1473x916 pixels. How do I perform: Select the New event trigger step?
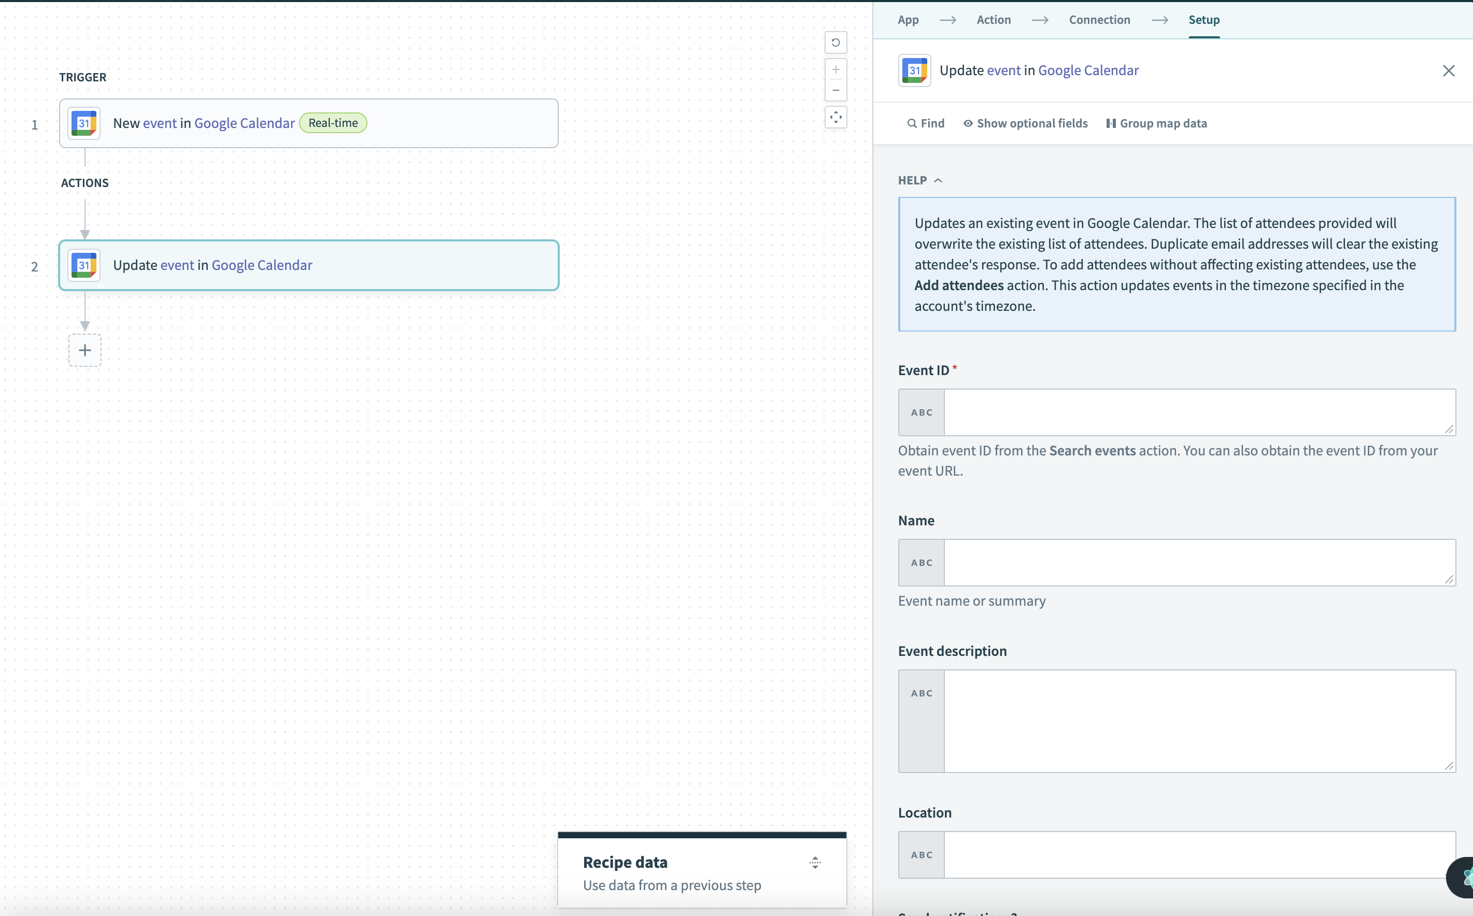click(308, 124)
